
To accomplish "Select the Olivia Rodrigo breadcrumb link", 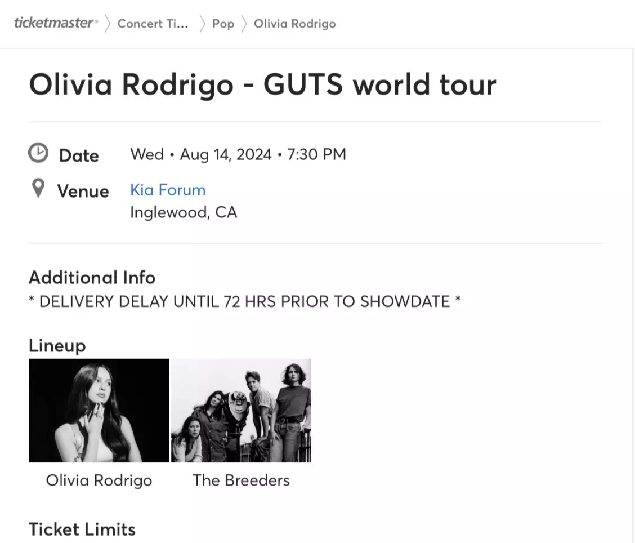I will coord(294,24).
